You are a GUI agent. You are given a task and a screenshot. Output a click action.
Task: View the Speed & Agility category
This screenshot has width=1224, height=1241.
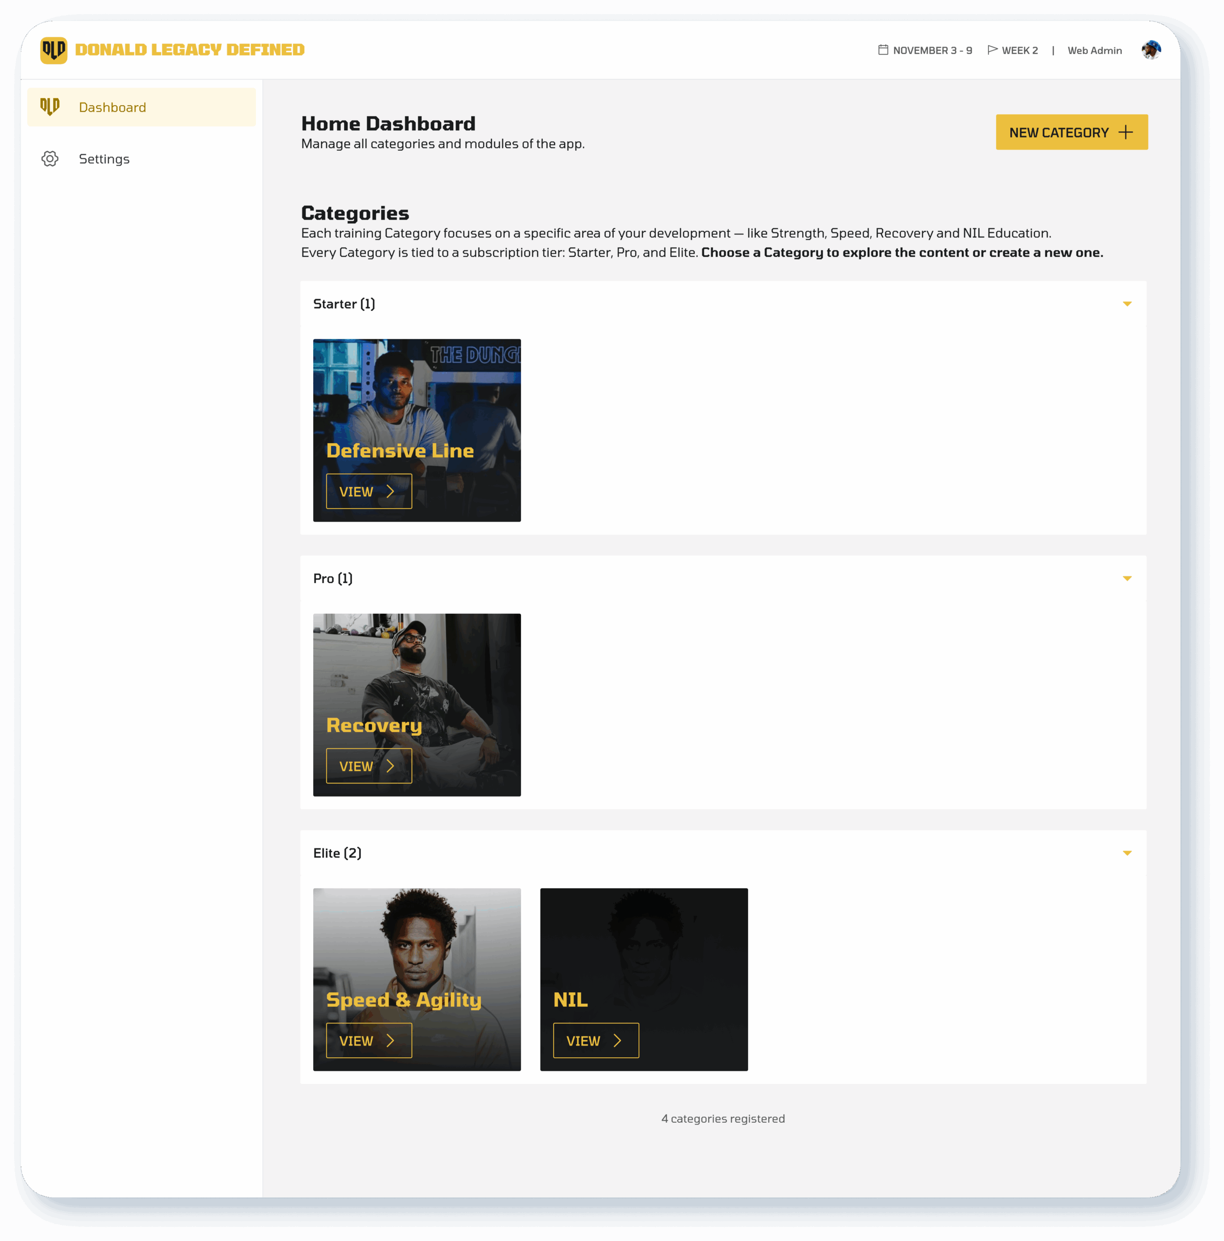(x=368, y=1041)
